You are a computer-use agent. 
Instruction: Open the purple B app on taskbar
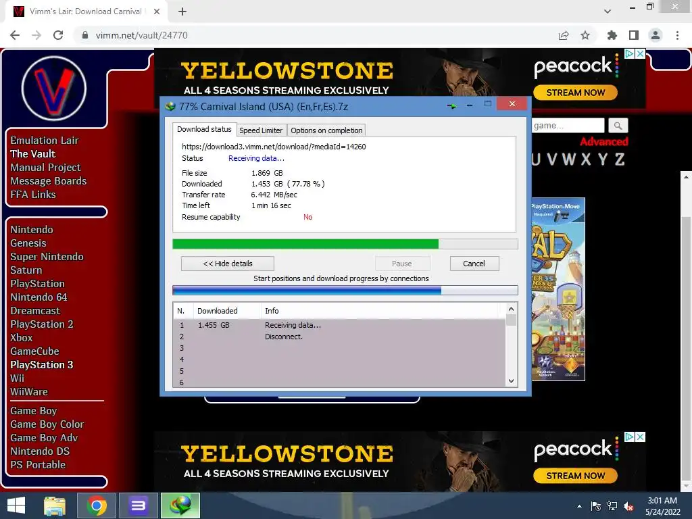click(138, 505)
